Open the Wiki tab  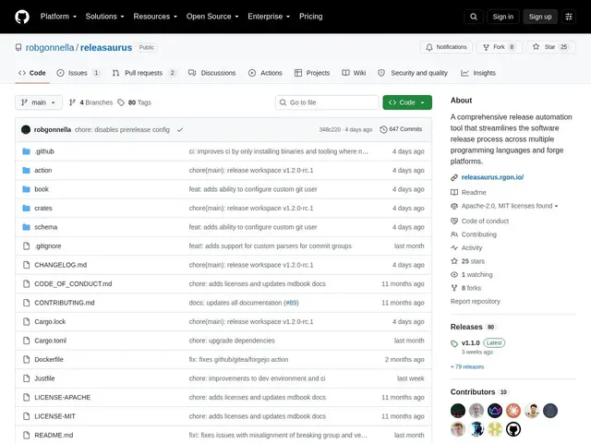click(354, 73)
